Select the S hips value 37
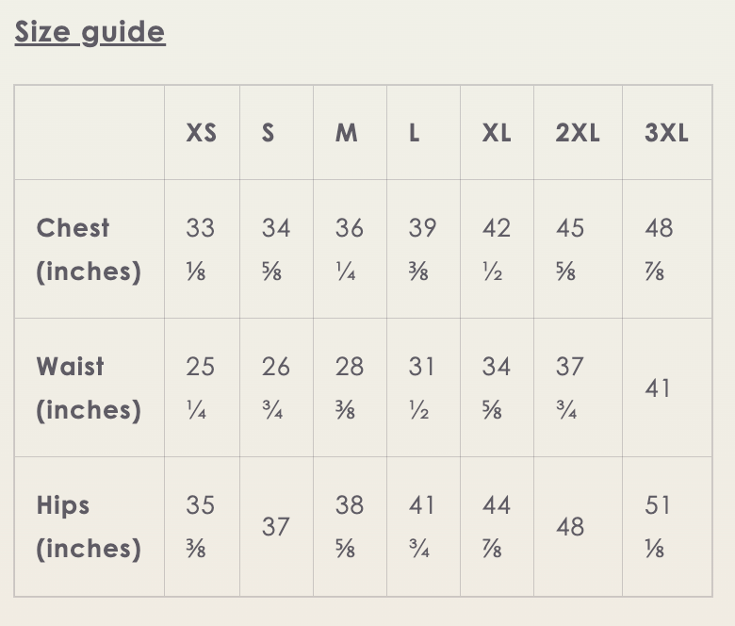 [275, 527]
